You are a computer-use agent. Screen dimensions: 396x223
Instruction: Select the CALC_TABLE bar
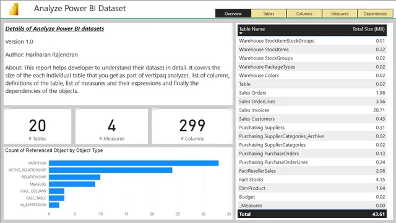(x=56, y=198)
